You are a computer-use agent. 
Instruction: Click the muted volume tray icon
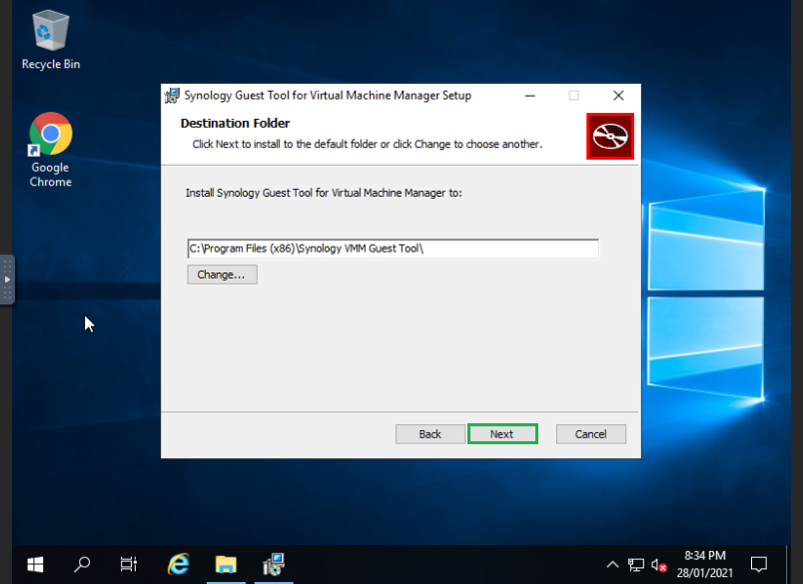click(x=658, y=564)
